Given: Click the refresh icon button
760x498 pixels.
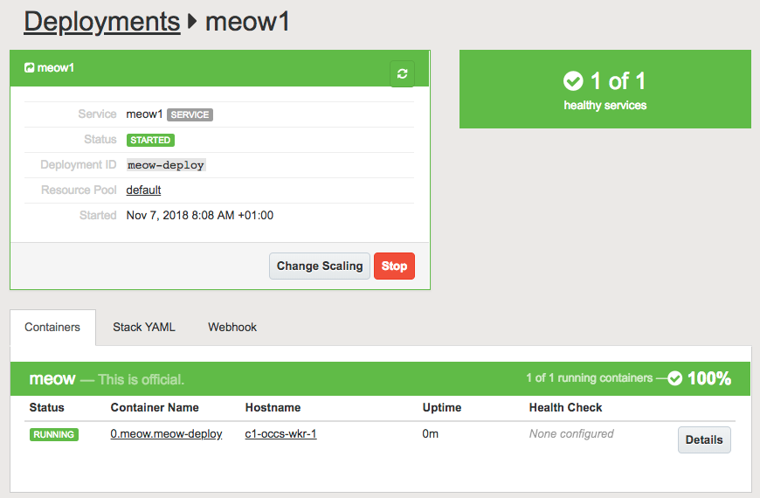Looking at the screenshot, I should pos(402,73).
